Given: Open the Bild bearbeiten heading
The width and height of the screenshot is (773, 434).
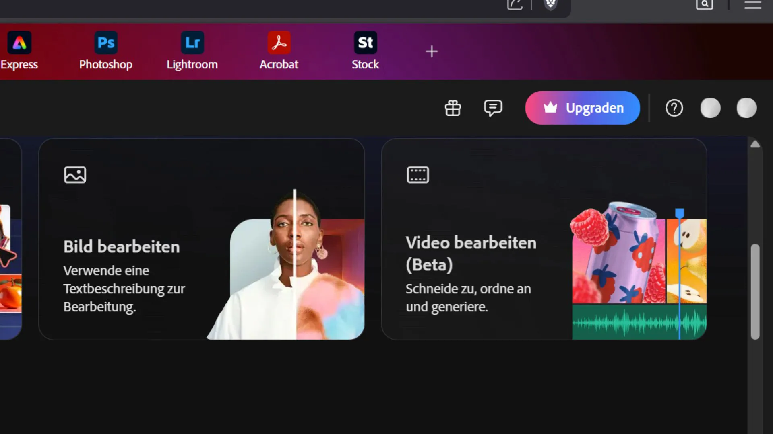Looking at the screenshot, I should pyautogui.click(x=122, y=247).
